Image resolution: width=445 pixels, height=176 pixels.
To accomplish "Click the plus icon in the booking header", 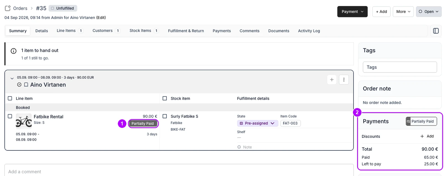I will click(x=332, y=80).
